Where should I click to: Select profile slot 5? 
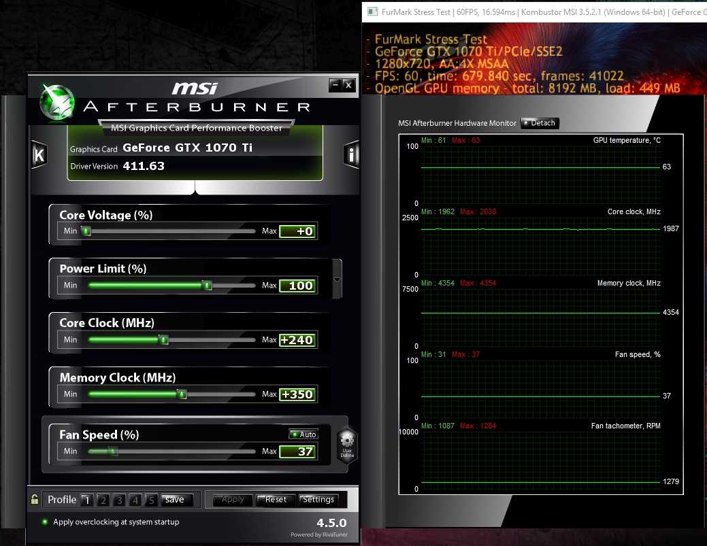pos(152,500)
